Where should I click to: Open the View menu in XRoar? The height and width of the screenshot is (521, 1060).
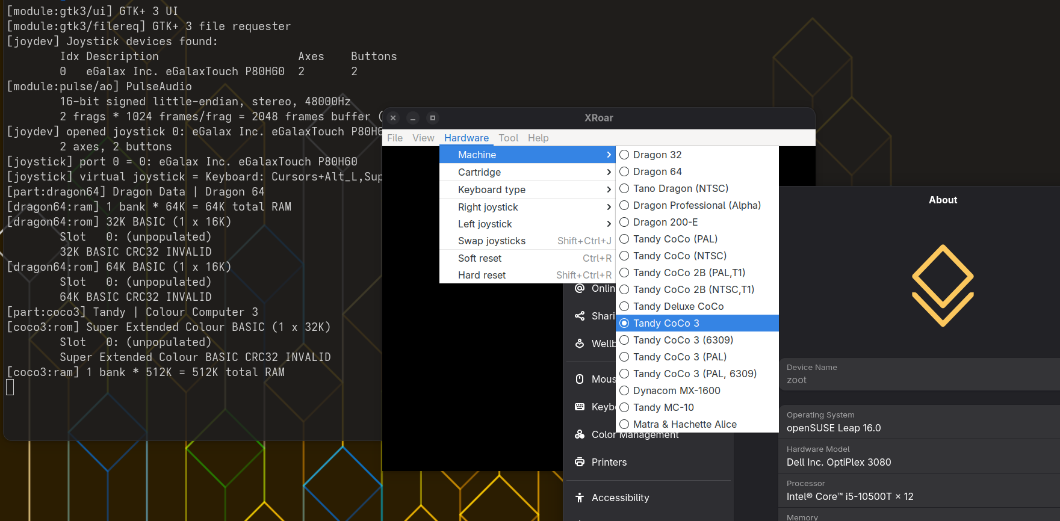tap(423, 138)
